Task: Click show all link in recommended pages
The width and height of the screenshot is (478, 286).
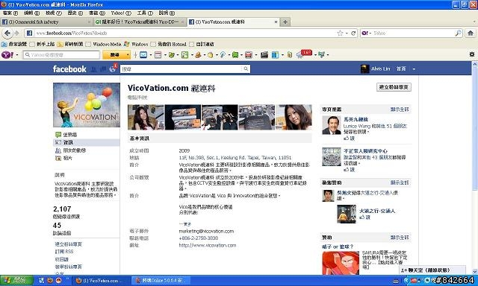Action: tap(400, 109)
